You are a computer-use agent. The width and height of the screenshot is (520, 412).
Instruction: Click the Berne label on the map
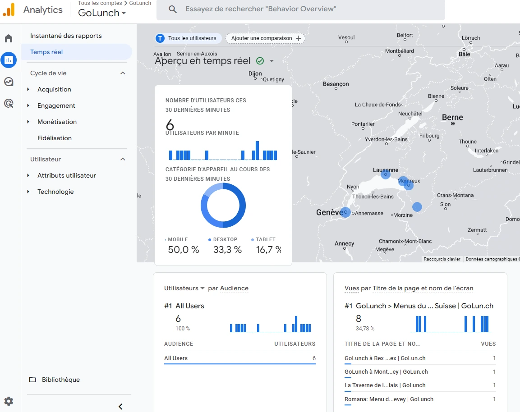coord(452,117)
